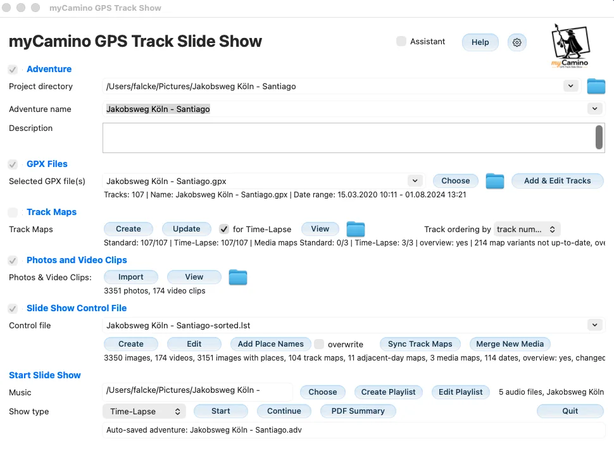Click Add & Edit Tracks button
This screenshot has width=614, height=451.
pyautogui.click(x=558, y=181)
